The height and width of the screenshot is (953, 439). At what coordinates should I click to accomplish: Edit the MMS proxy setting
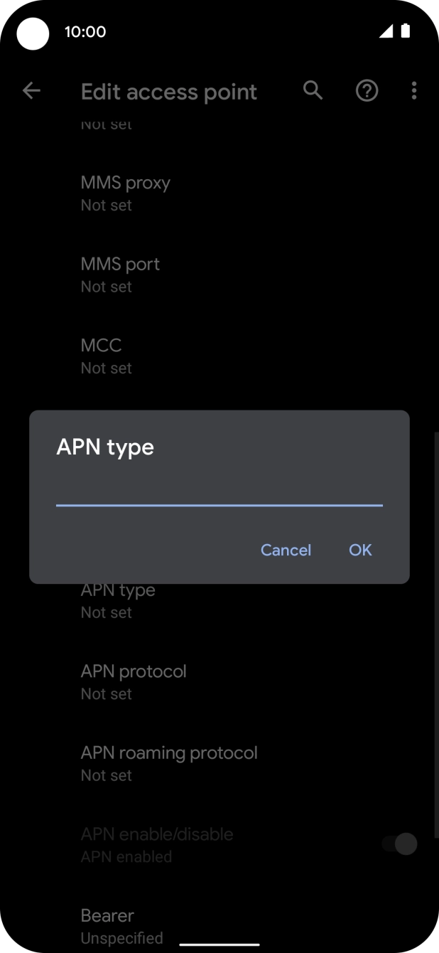pos(125,192)
